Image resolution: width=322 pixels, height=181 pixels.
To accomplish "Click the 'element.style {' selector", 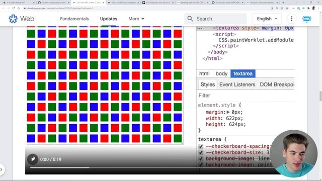I will pyautogui.click(x=219, y=105).
